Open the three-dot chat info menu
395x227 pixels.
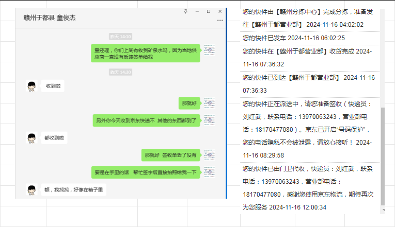point(220,21)
